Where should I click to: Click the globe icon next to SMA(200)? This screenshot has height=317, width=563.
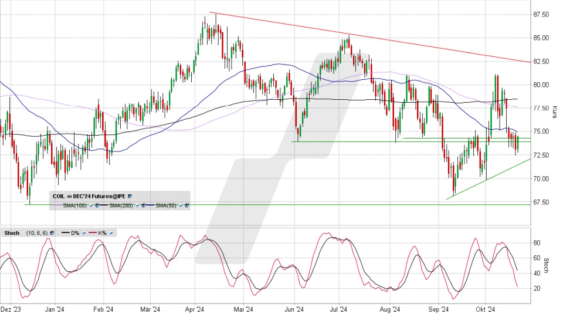(143, 205)
